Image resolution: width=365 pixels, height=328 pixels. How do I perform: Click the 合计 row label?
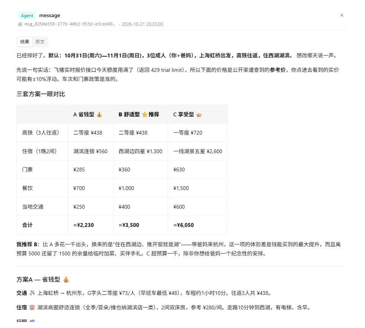click(x=42, y=225)
